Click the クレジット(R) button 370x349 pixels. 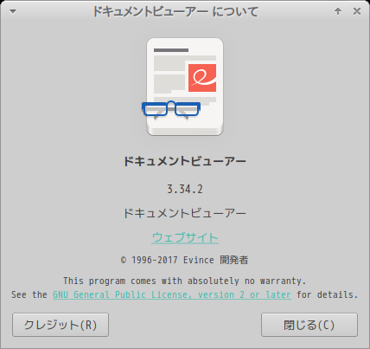pyautogui.click(x=61, y=325)
